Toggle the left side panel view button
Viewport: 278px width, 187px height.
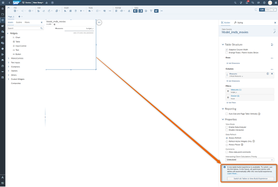tap(135, 11)
